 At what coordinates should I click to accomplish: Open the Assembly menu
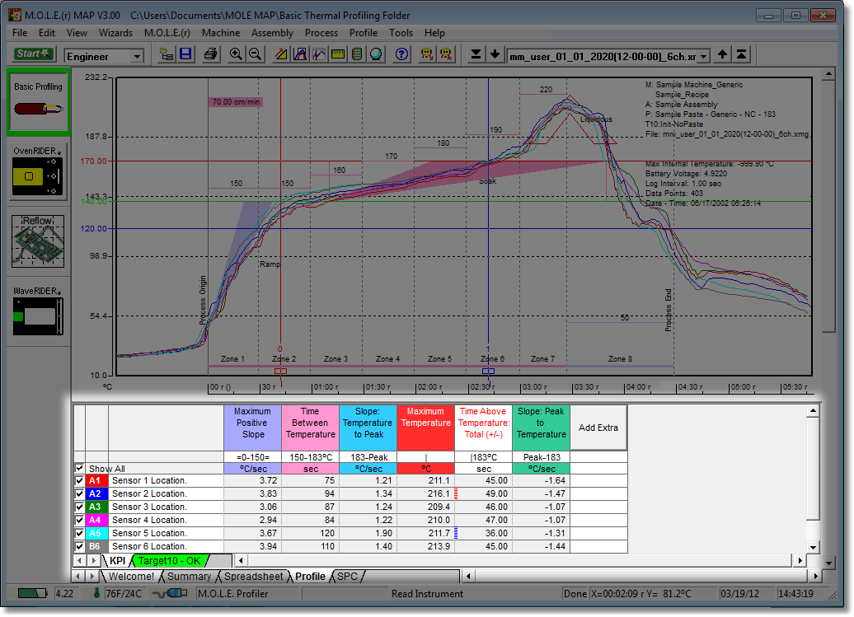[x=272, y=33]
